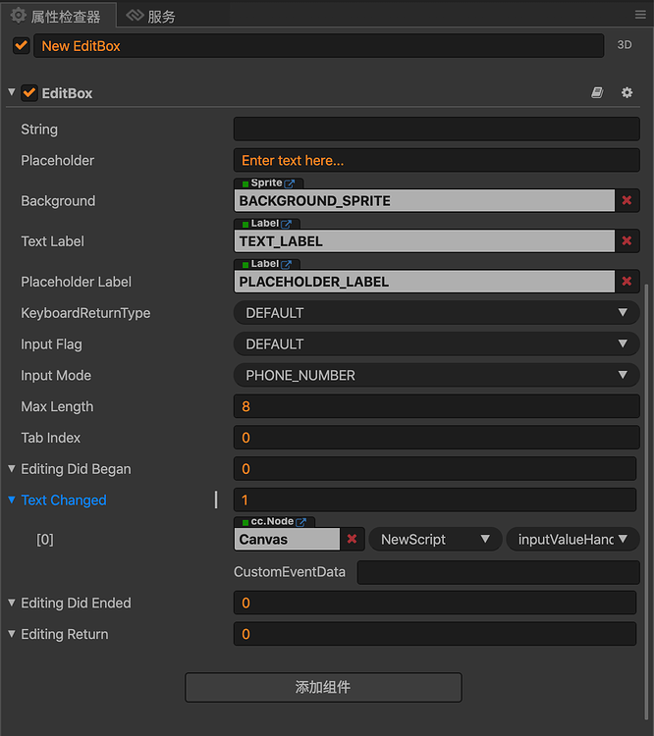654x736 pixels.
Task: Click the 添加组件 button
Action: [x=323, y=687]
